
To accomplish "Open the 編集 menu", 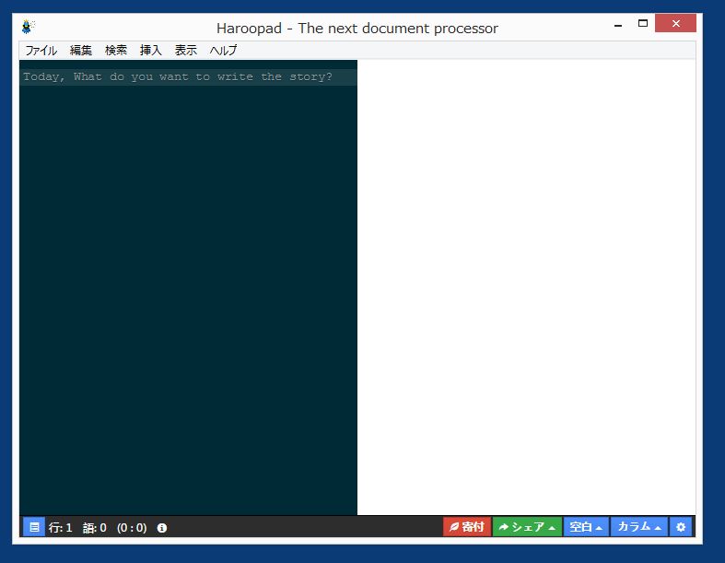I will pyautogui.click(x=81, y=50).
